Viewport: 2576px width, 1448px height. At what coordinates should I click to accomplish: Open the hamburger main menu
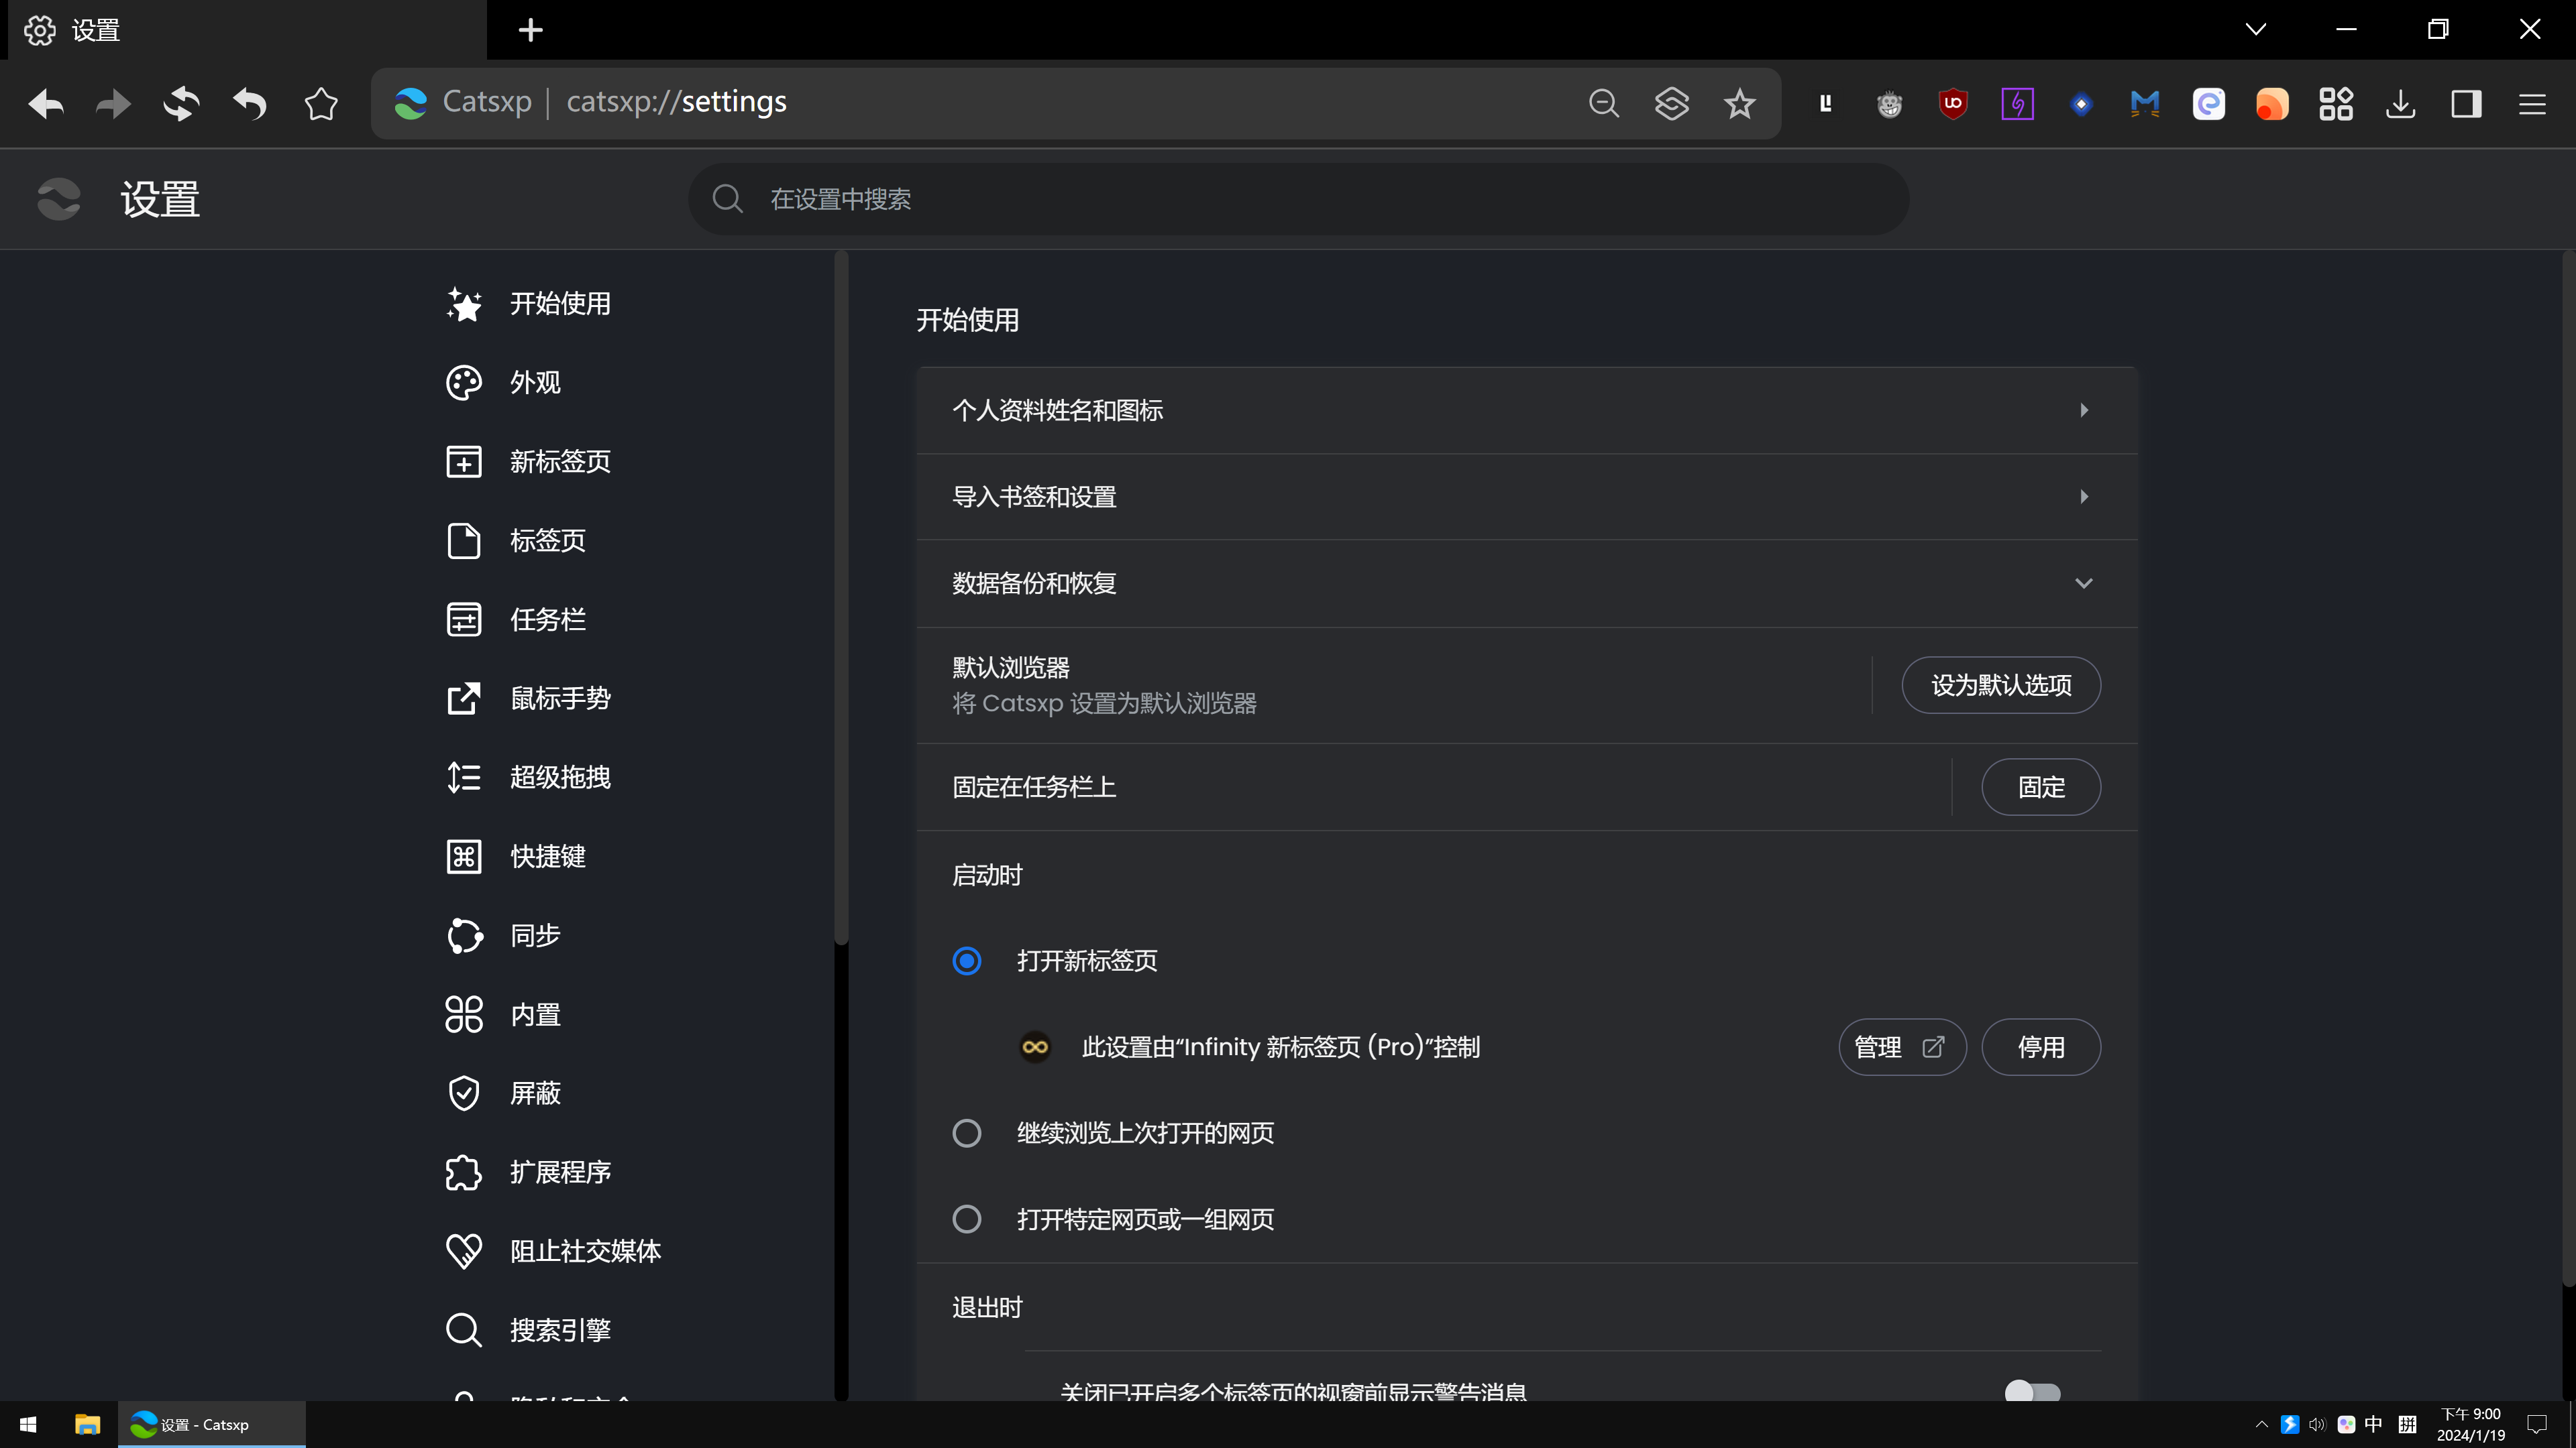tap(2531, 103)
